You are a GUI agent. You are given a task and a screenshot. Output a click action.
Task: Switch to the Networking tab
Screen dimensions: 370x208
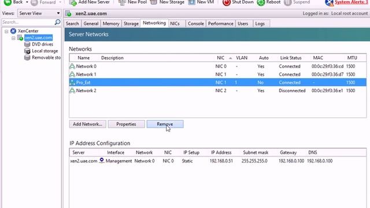click(154, 23)
